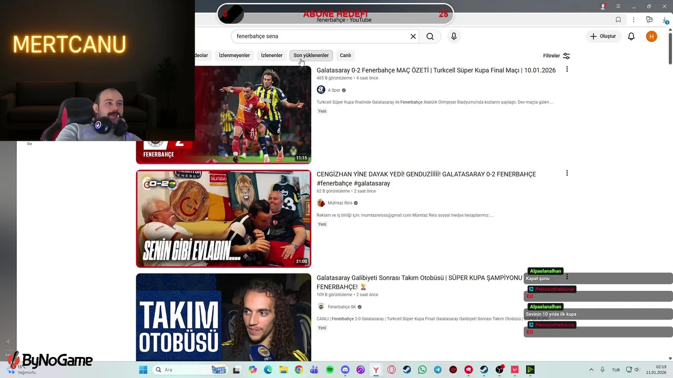Click the browser scrollbar up arrow
This screenshot has width=673, height=378.
670,30
